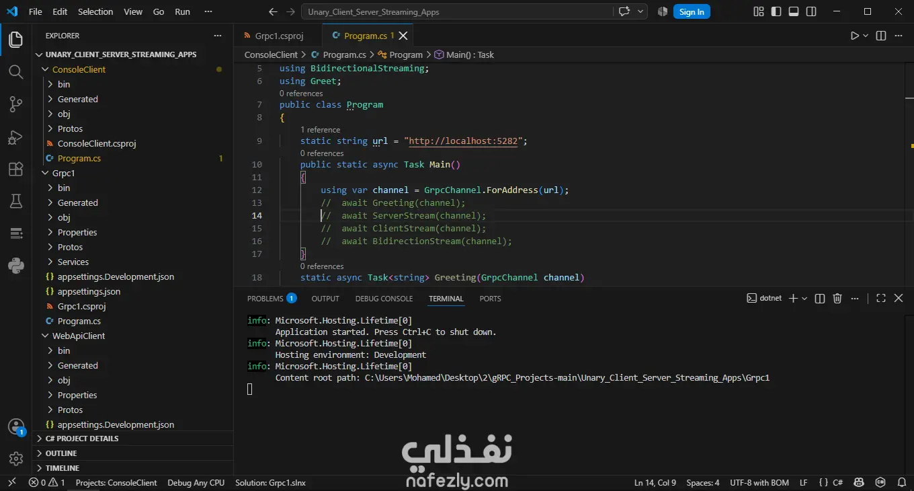Viewport: 914px width, 491px height.
Task: Open appsettings.json in Explorer
Action: coord(89,291)
